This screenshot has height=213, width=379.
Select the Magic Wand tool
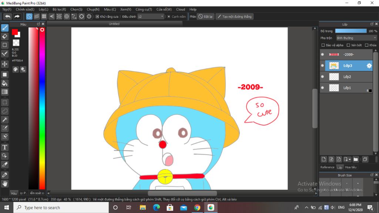(5, 119)
